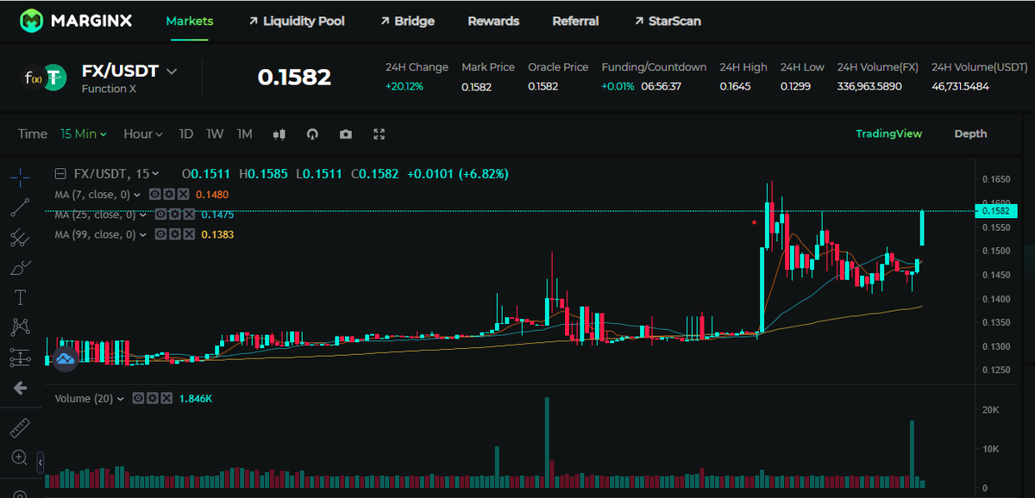The image size is (1035, 498).
Task: Collapse the FX/USDT legend box toggle
Action: 60,173
